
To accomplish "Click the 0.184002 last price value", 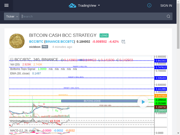I will coord(83,42).
